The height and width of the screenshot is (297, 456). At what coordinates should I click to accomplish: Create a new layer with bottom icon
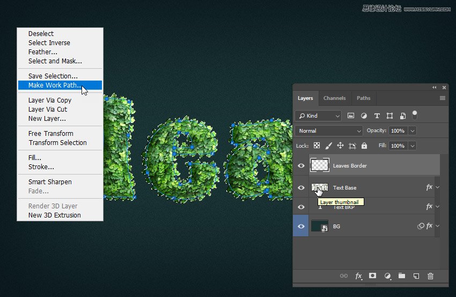416,276
